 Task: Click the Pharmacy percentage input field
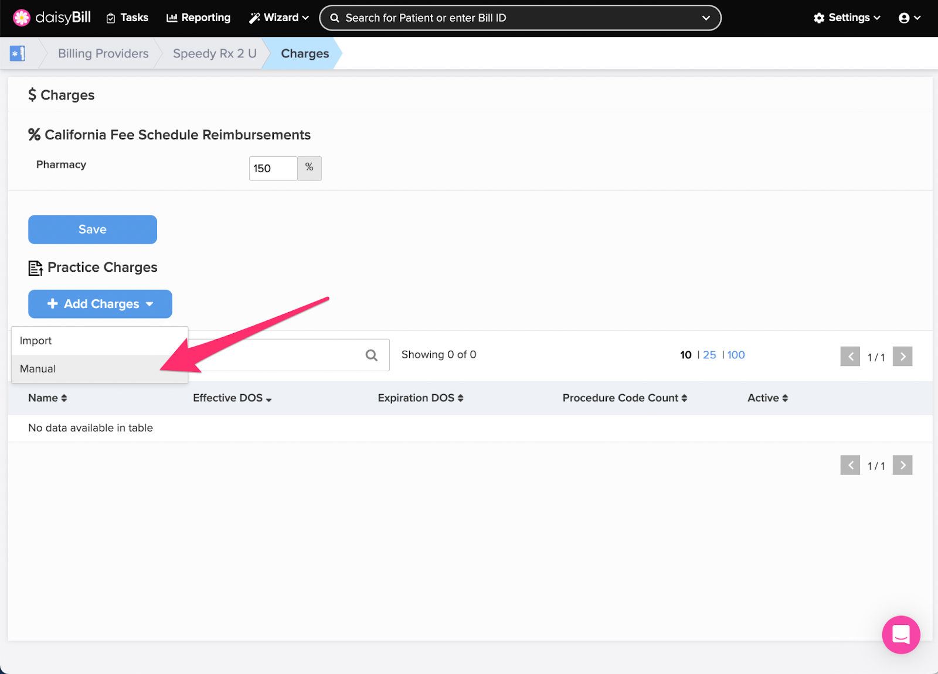point(273,169)
